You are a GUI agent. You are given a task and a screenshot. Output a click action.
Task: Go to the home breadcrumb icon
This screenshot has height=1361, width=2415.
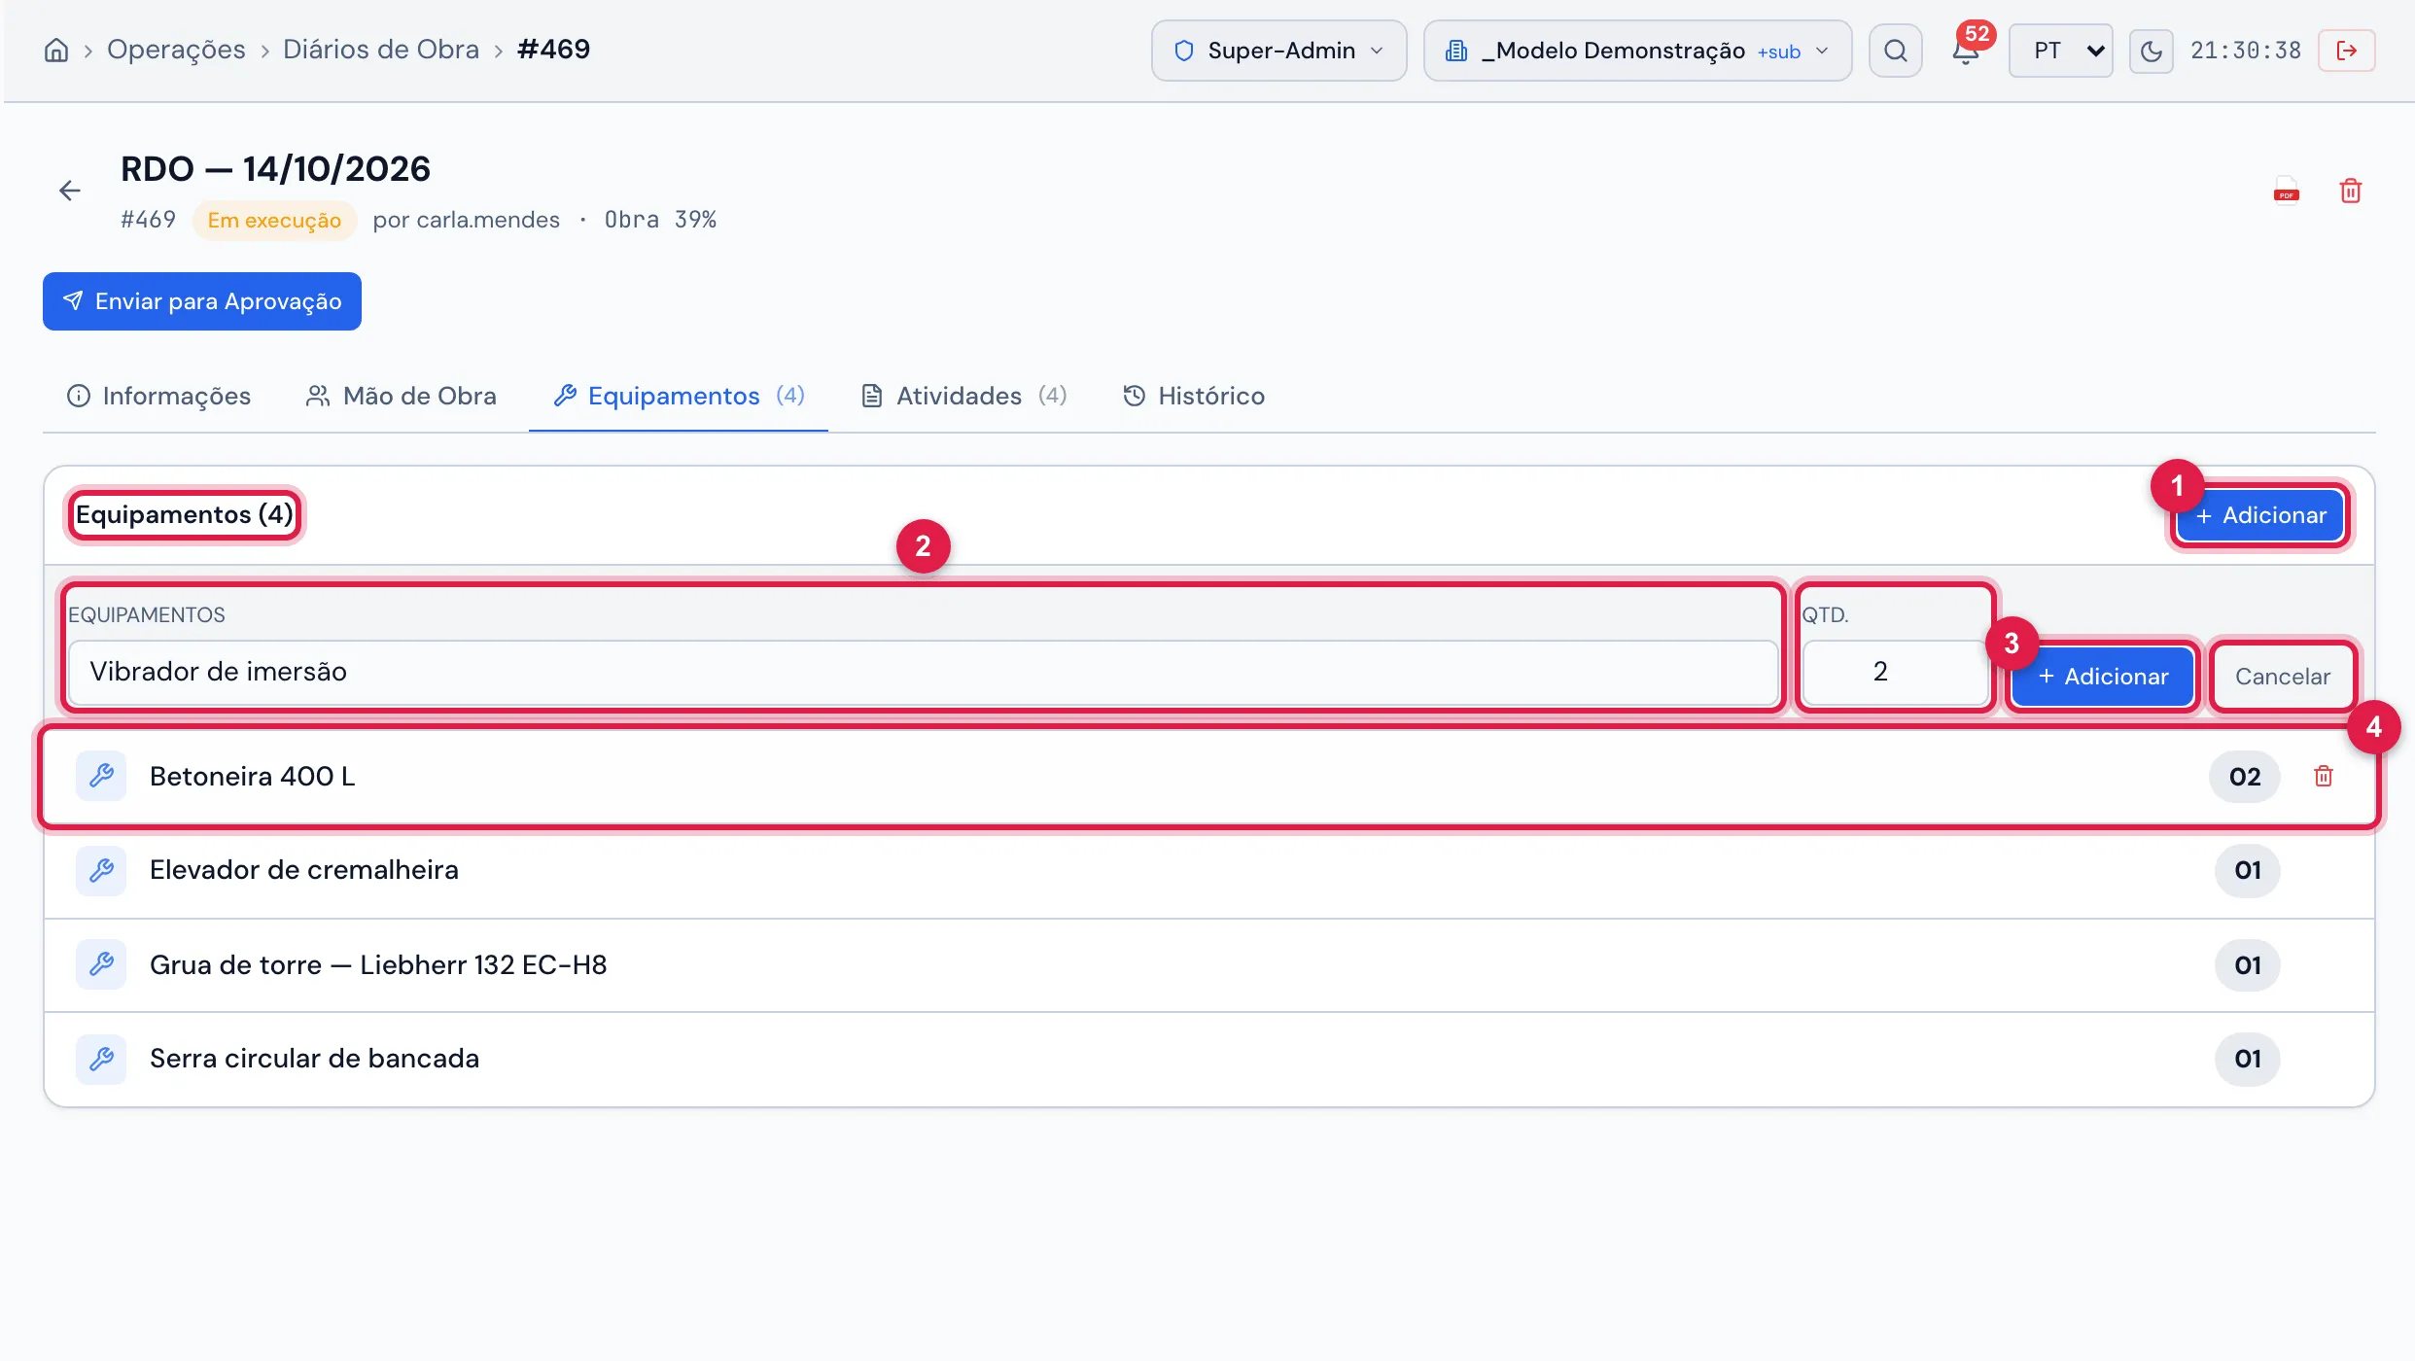(56, 50)
